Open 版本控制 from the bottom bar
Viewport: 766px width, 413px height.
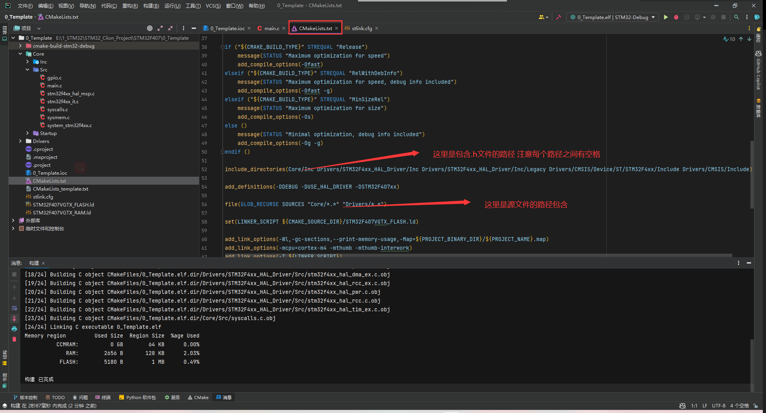(26, 397)
